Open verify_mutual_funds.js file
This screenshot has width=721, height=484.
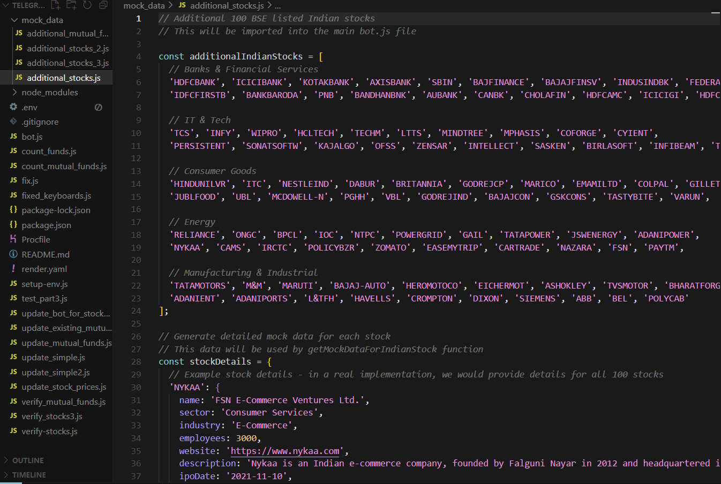(63, 402)
